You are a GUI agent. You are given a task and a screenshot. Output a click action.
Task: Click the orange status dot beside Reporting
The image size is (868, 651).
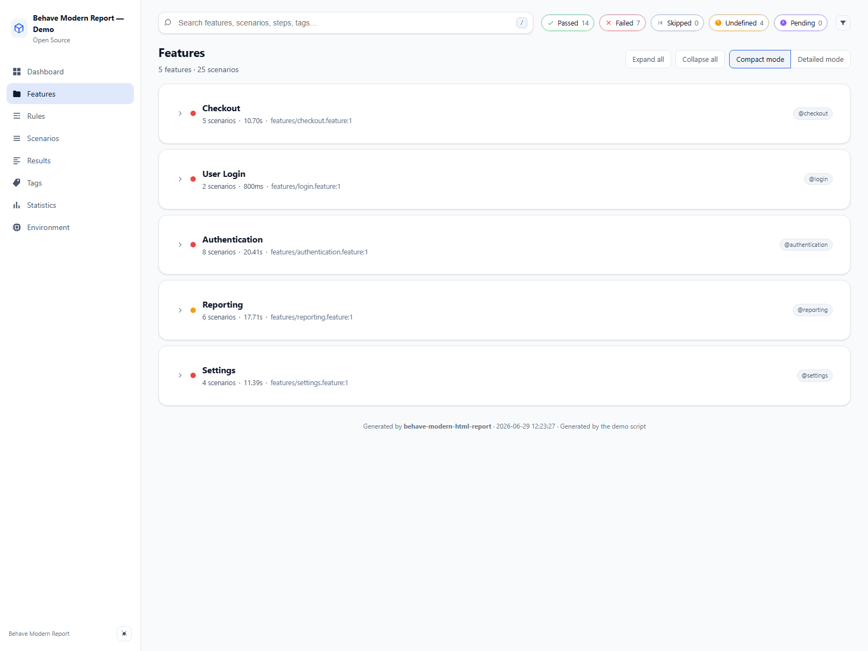193,310
